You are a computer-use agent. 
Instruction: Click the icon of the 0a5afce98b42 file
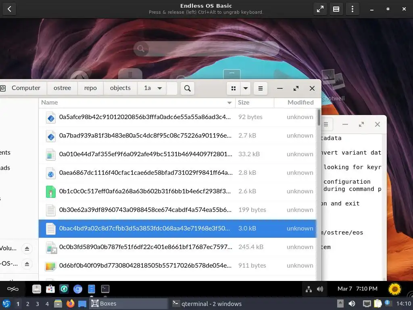(50, 117)
